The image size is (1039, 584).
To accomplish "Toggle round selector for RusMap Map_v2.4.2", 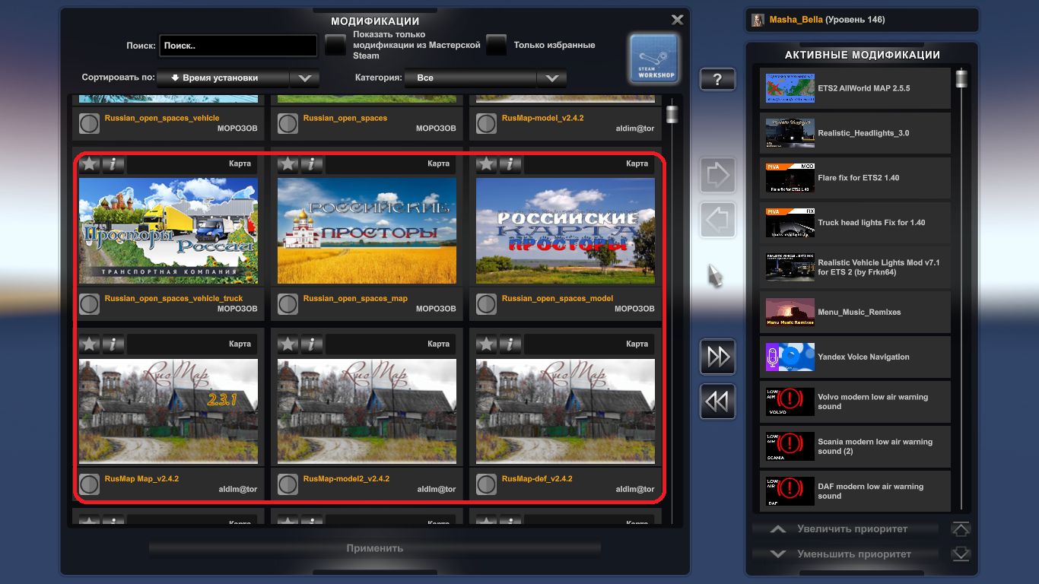I will 90,484.
